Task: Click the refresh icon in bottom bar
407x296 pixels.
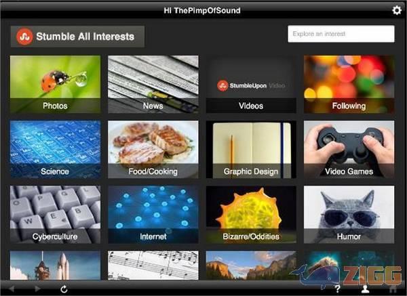Action: (64, 289)
